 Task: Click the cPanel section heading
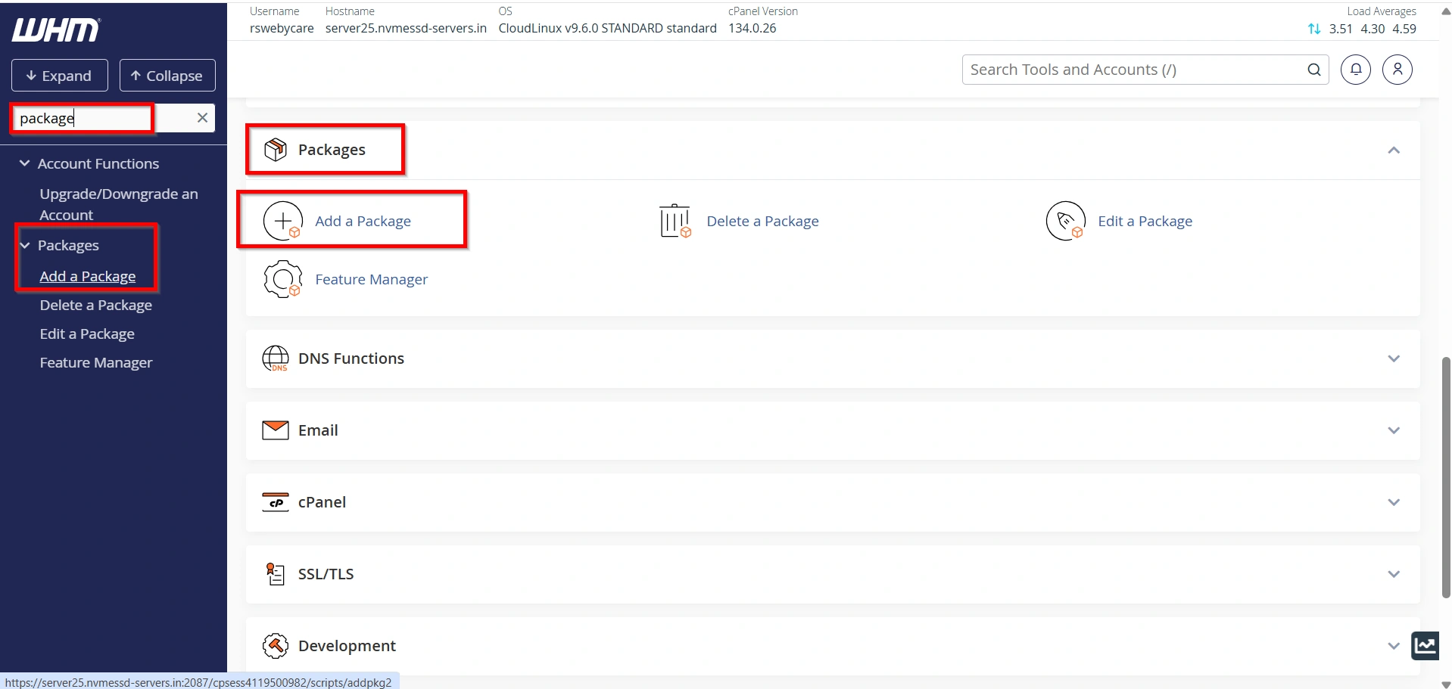[322, 502]
